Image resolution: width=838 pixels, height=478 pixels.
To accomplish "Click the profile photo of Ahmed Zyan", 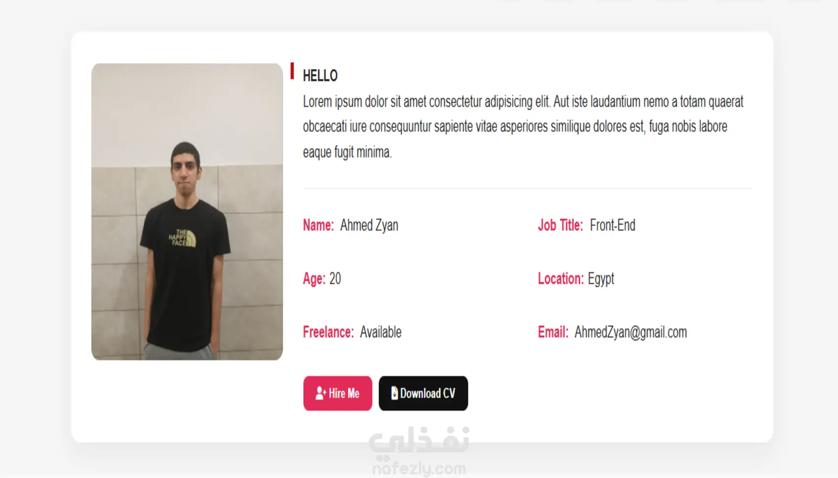I will tap(187, 211).
